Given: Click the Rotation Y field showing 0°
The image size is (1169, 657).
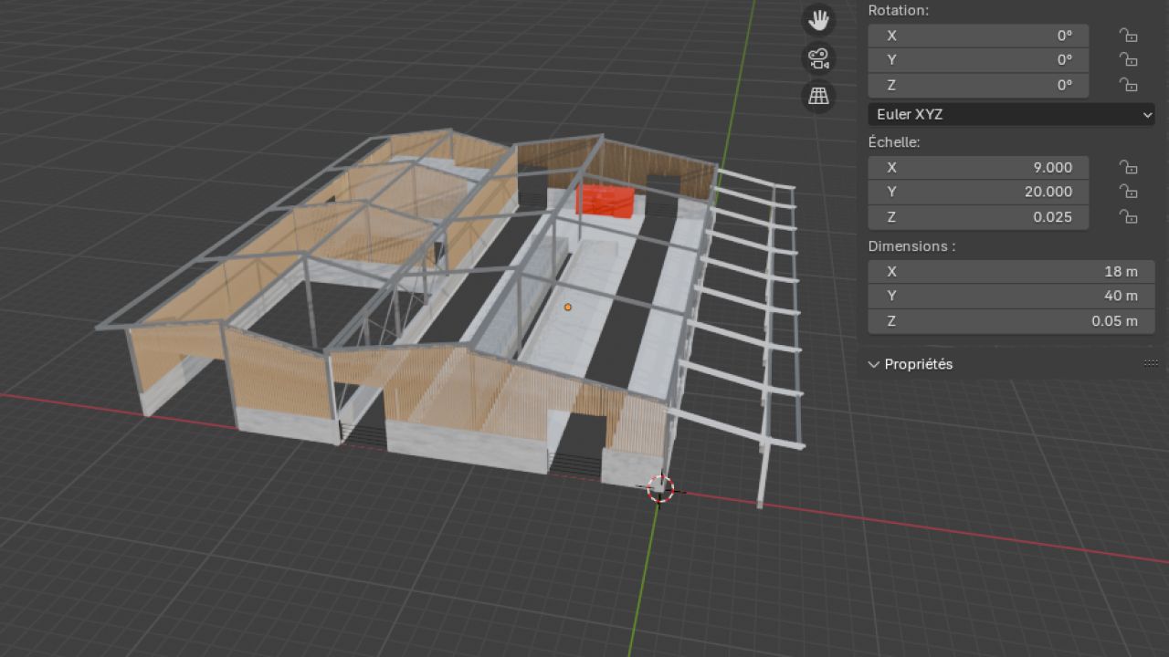Looking at the screenshot, I should [x=978, y=60].
